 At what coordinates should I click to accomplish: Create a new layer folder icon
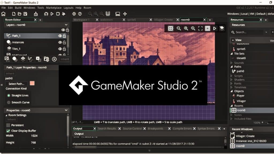click(x=46, y=59)
